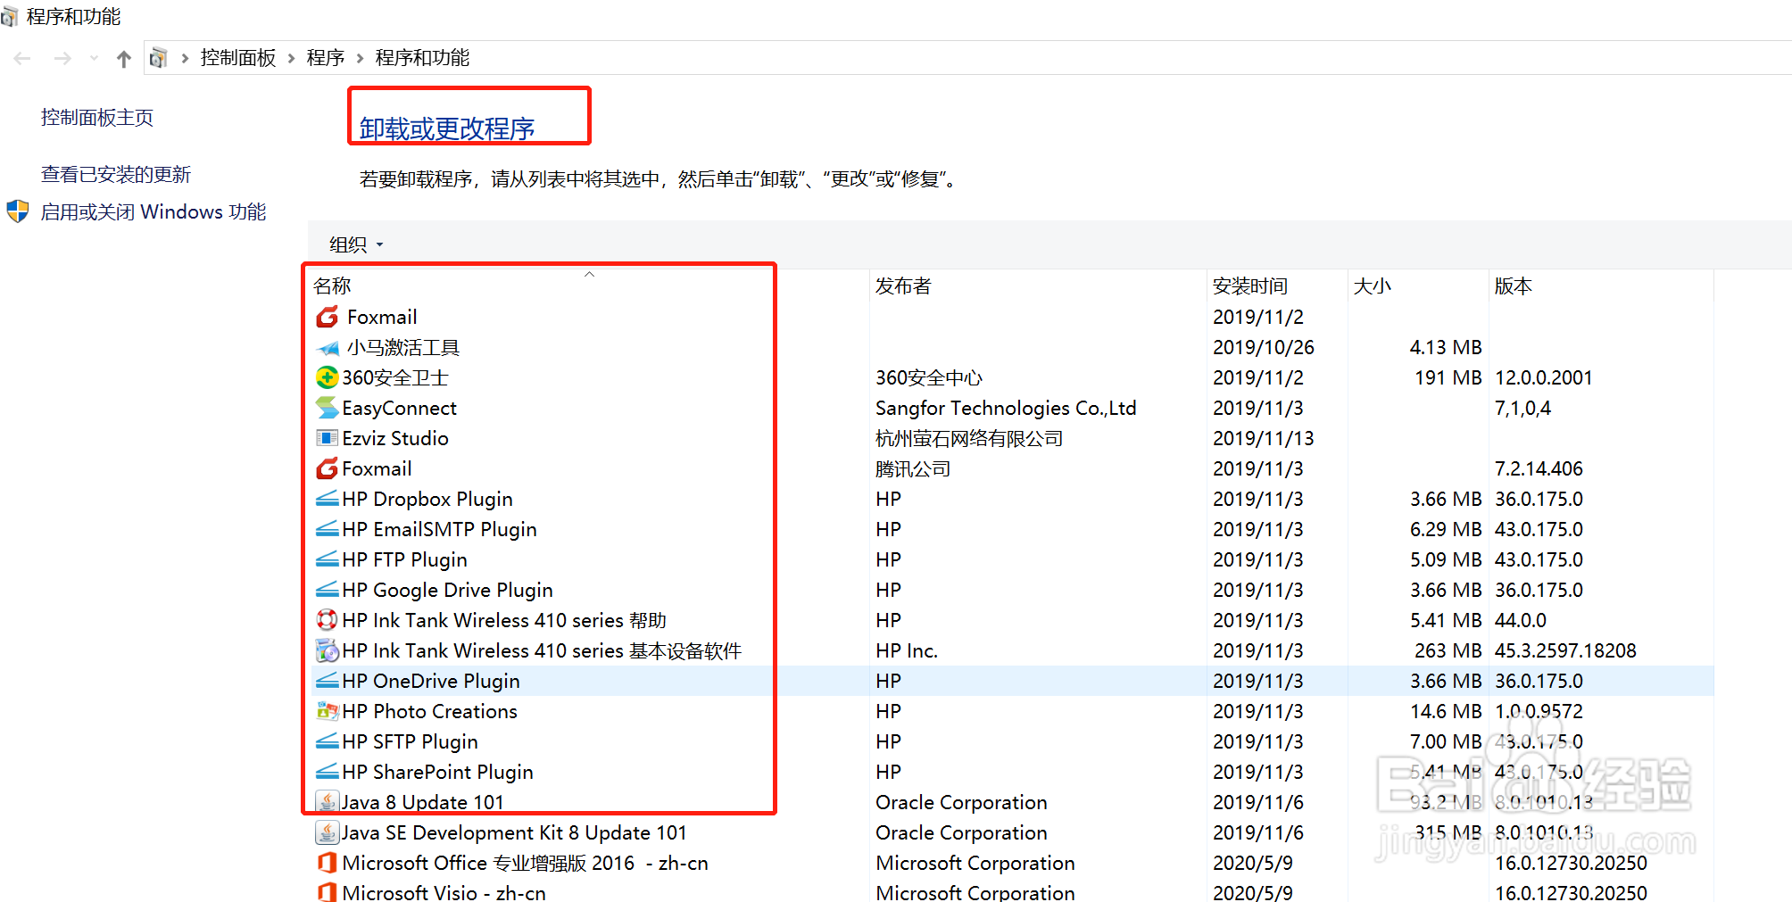Click 控制面板 in the breadcrumb
This screenshot has width=1792, height=902.
point(238,58)
